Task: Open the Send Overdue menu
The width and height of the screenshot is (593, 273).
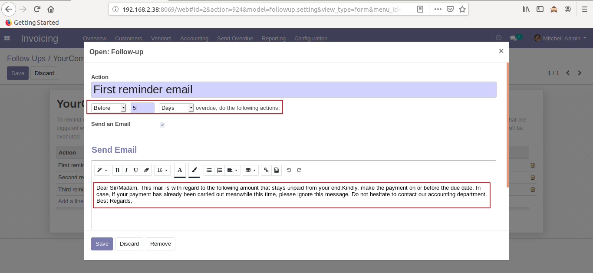Action: click(235, 39)
